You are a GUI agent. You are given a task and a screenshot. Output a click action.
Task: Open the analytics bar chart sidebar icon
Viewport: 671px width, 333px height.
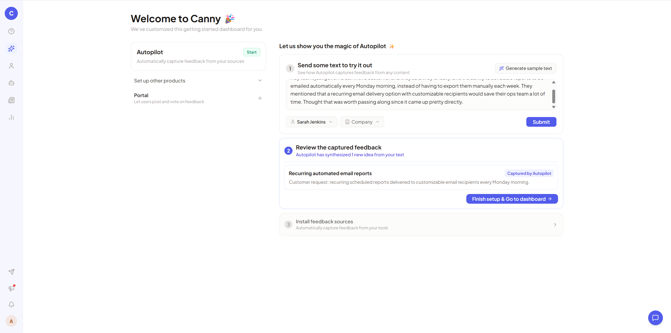(x=11, y=117)
